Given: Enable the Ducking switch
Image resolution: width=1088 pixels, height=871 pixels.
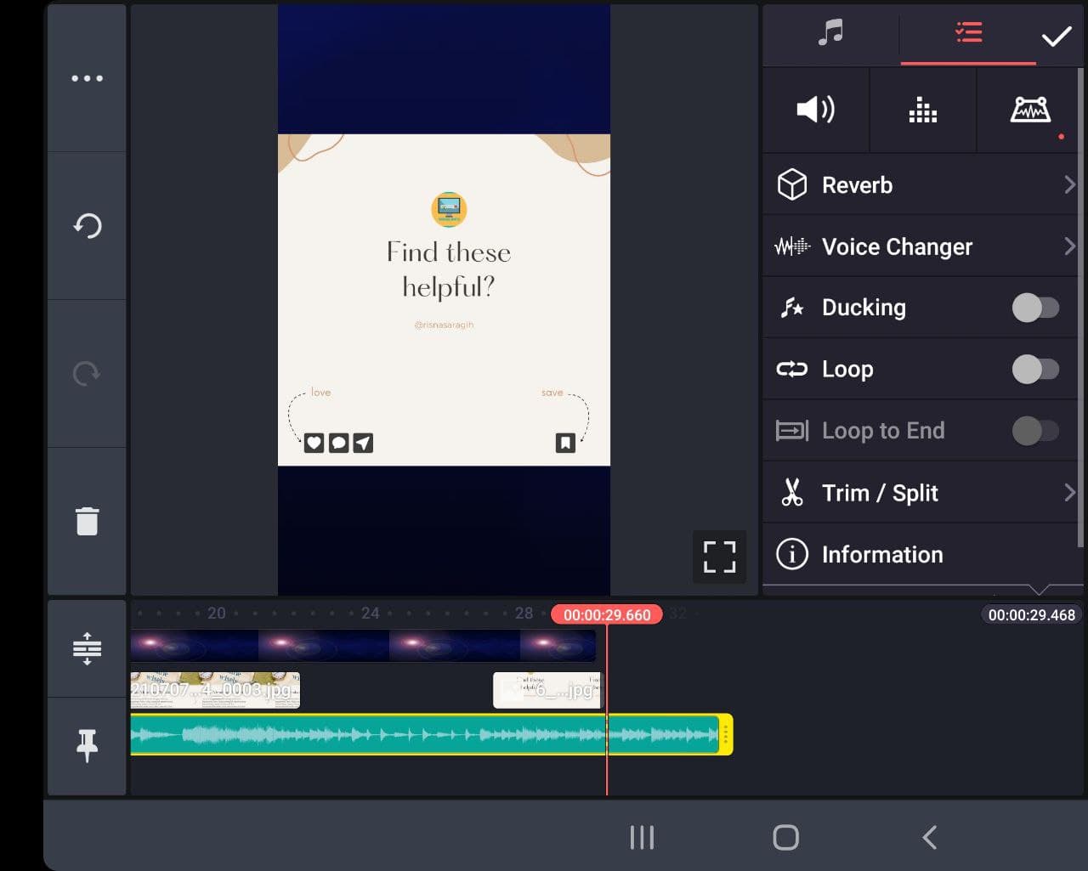Looking at the screenshot, I should pyautogui.click(x=1034, y=308).
